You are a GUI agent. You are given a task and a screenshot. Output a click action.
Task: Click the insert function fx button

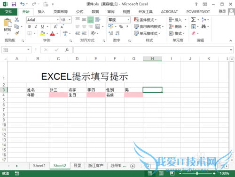(67, 50)
